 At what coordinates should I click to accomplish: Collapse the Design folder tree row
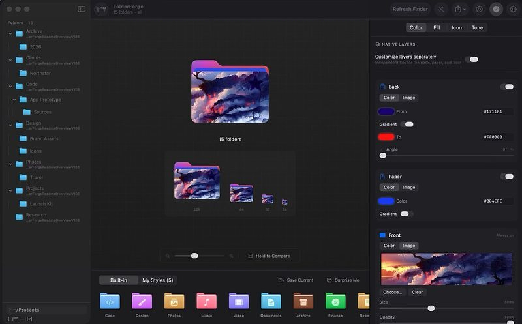[x=10, y=125]
